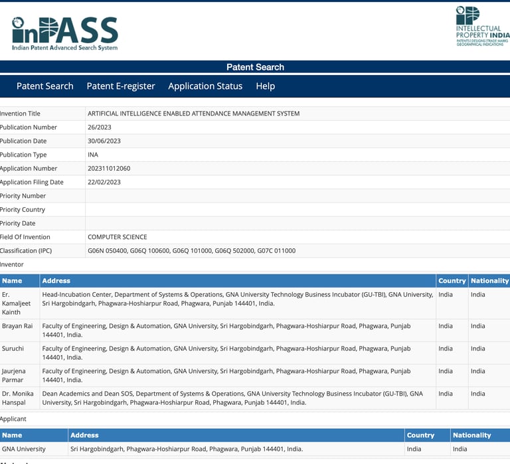The height and width of the screenshot is (464, 510).
Task: Click the Patent Search banner heading
Action: click(255, 67)
